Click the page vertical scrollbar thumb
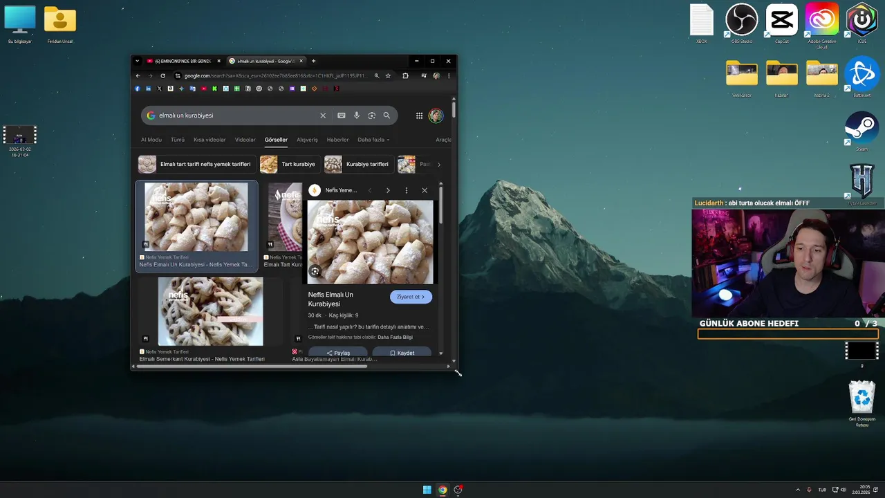885x498 pixels. (454, 109)
